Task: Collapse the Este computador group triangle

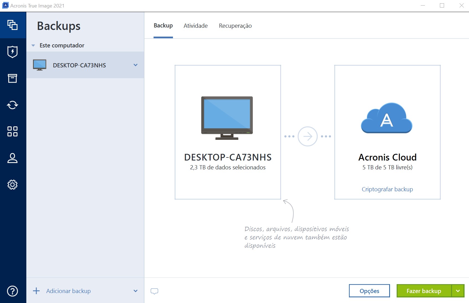Action: click(x=33, y=45)
